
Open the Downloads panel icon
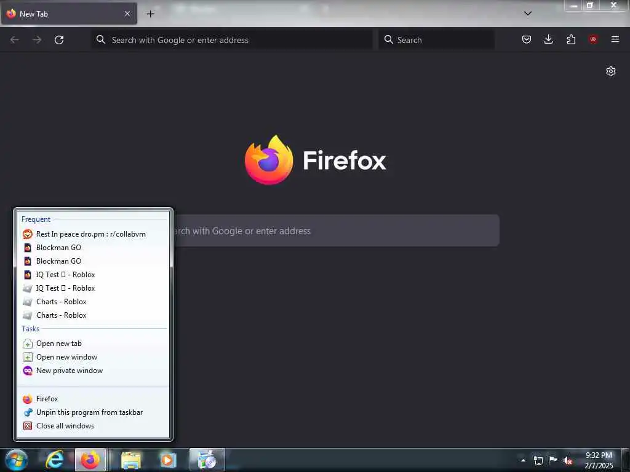[548, 39]
